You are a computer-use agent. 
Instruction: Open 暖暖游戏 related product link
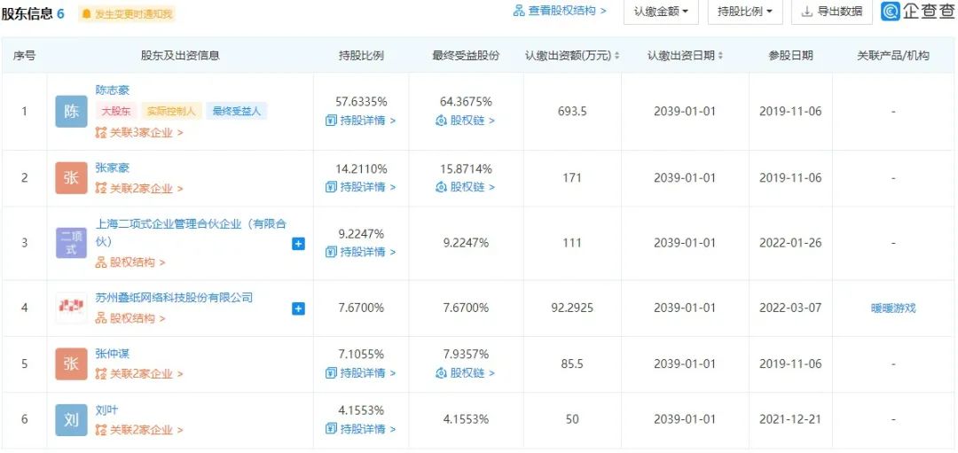click(x=893, y=309)
